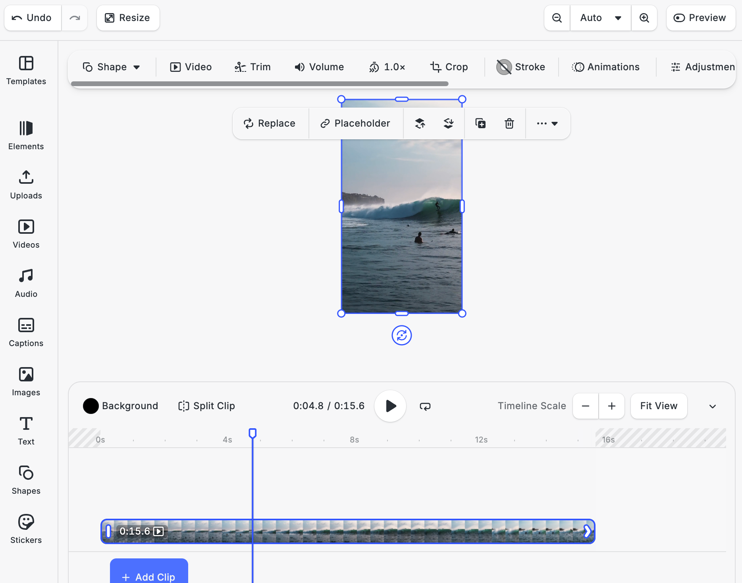Viewport: 742px width, 583px height.
Task: Open the Videos sidebar panel
Action: point(26,234)
